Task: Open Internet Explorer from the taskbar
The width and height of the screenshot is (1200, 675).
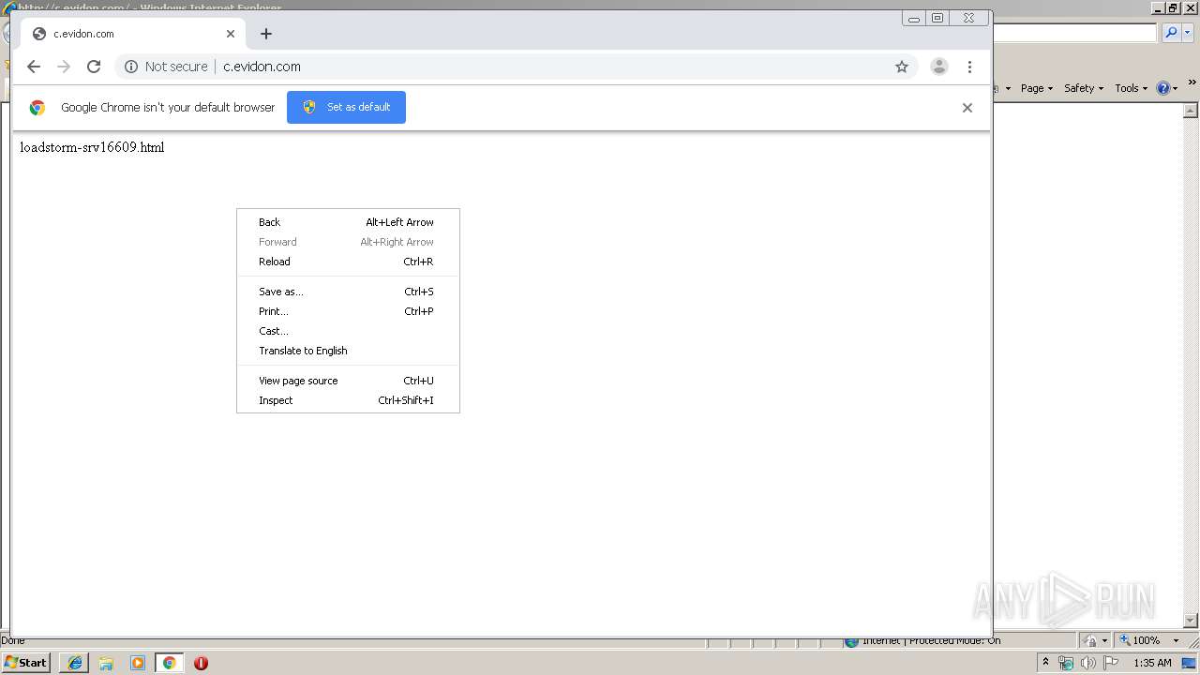Action: (74, 663)
